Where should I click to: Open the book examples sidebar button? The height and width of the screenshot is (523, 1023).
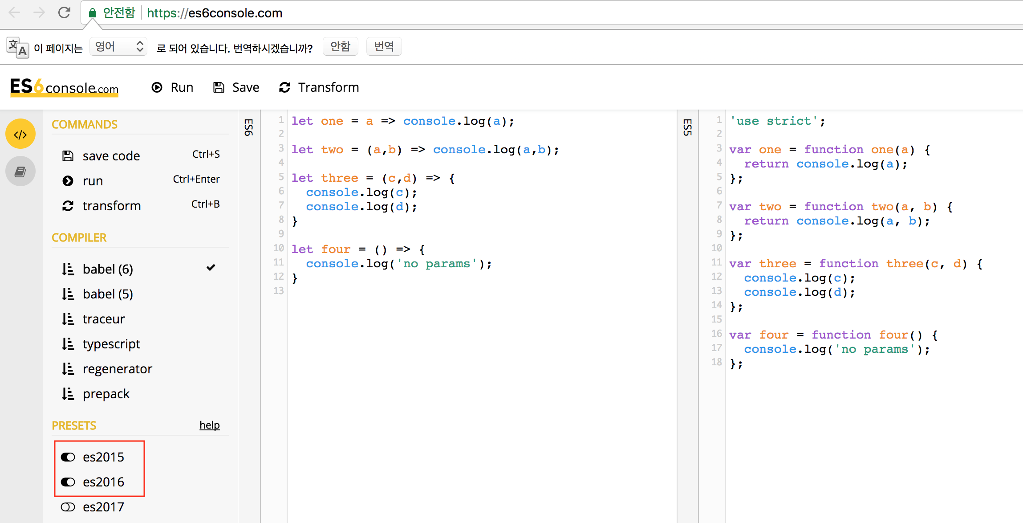tap(20, 172)
